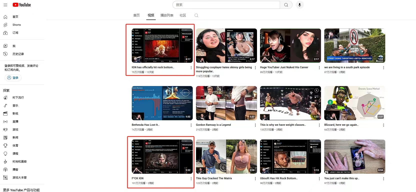Image resolution: width=416 pixels, height=192 pixels.
Task: Search within channel using magnifier tab icon
Action: 196,15
